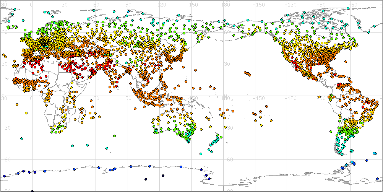383x192 pixels.
Task: Click the dense black station cluster in central Europe
Action: pos(45,43)
